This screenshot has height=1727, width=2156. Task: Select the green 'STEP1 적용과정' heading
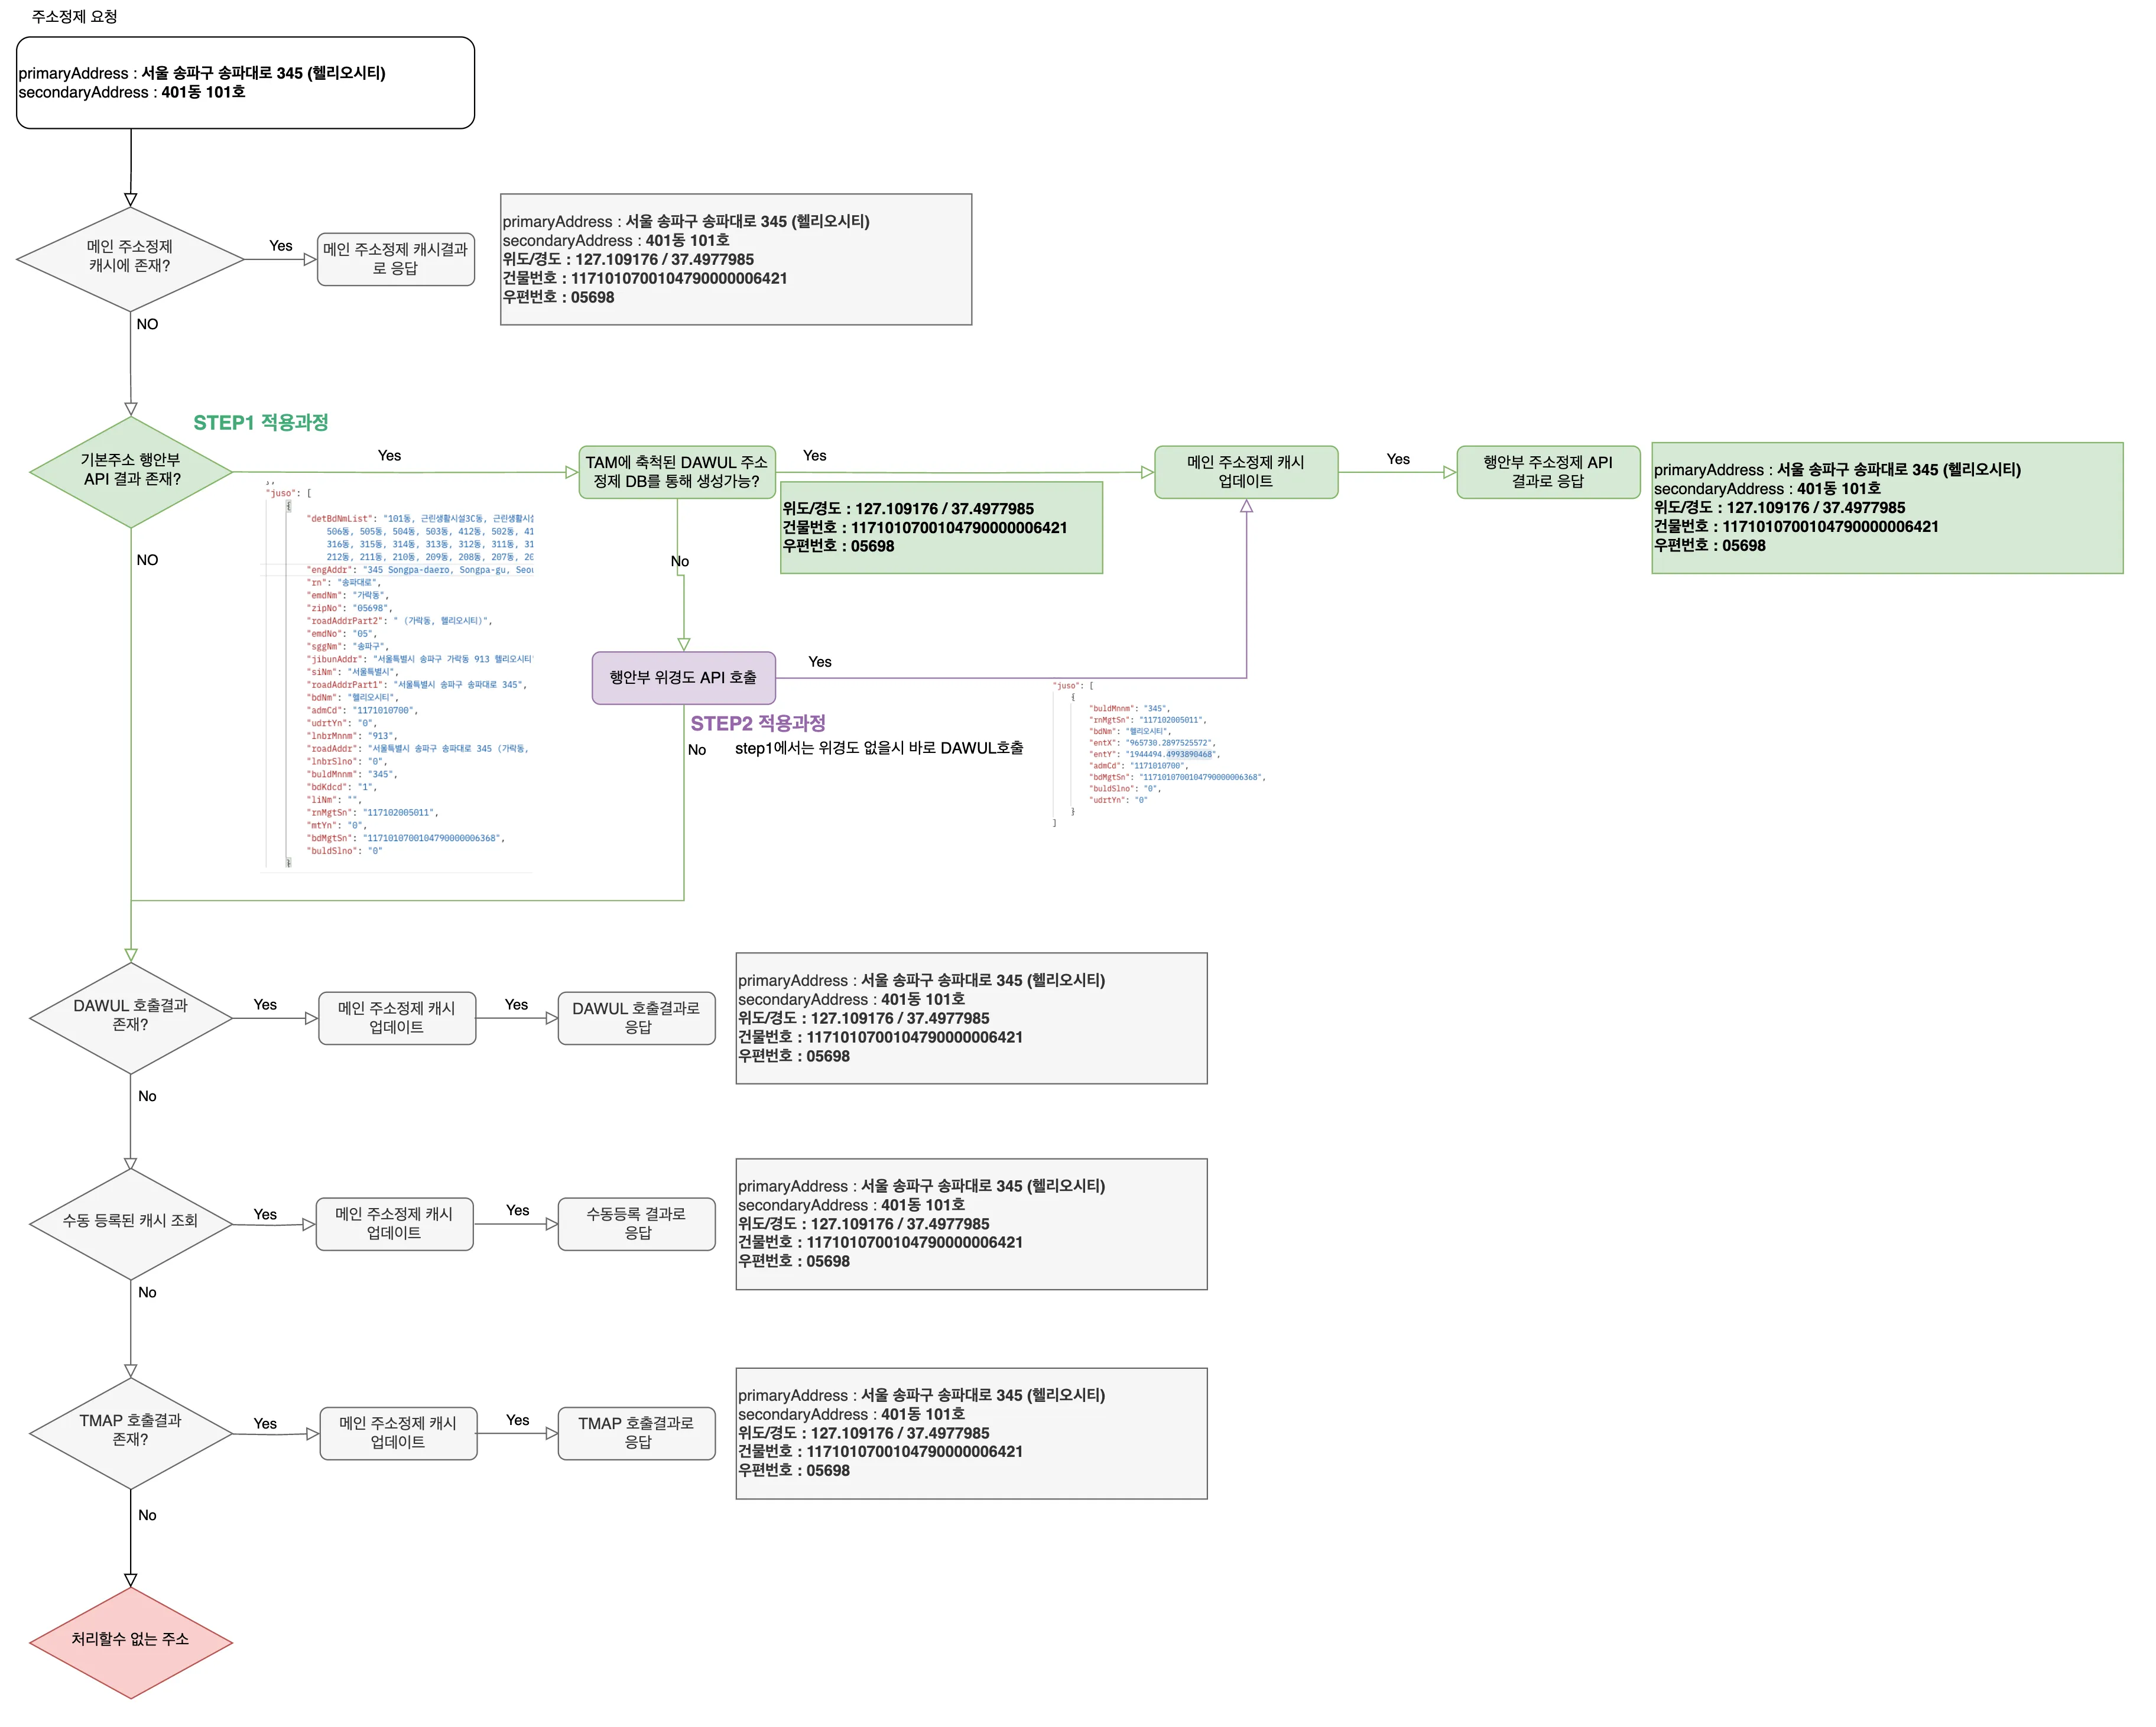(x=260, y=422)
